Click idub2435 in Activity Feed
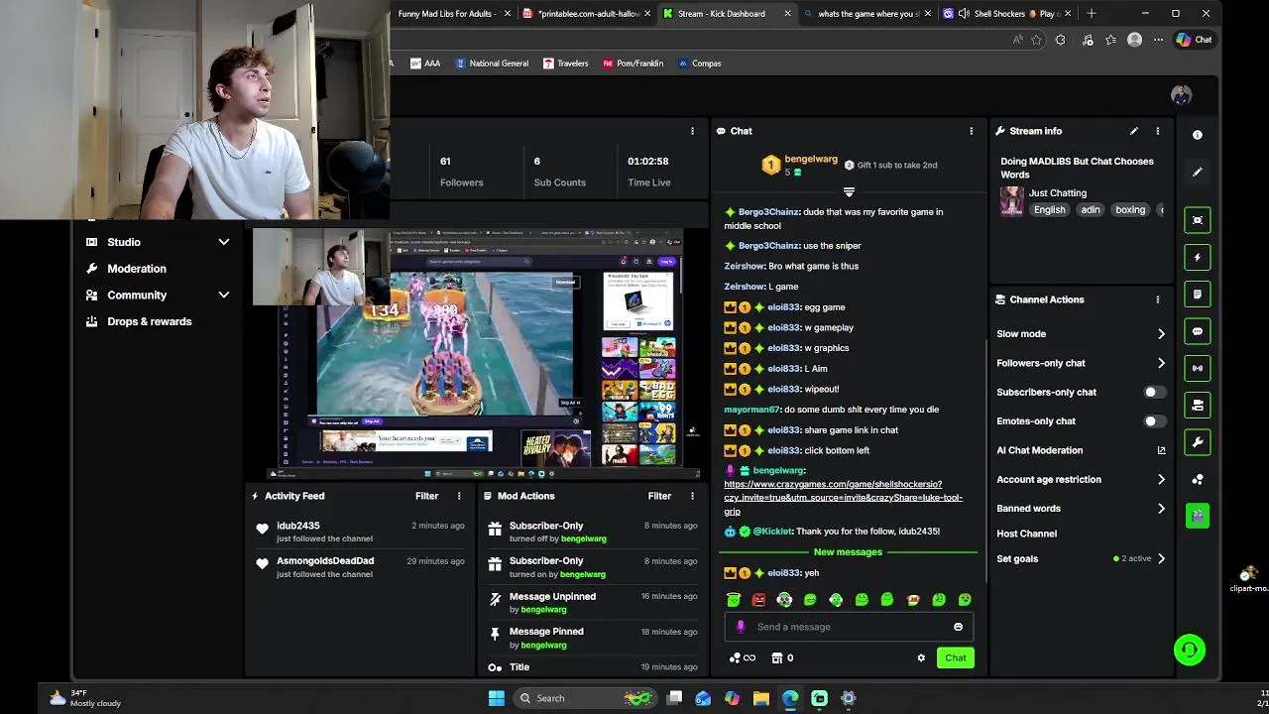 (298, 526)
